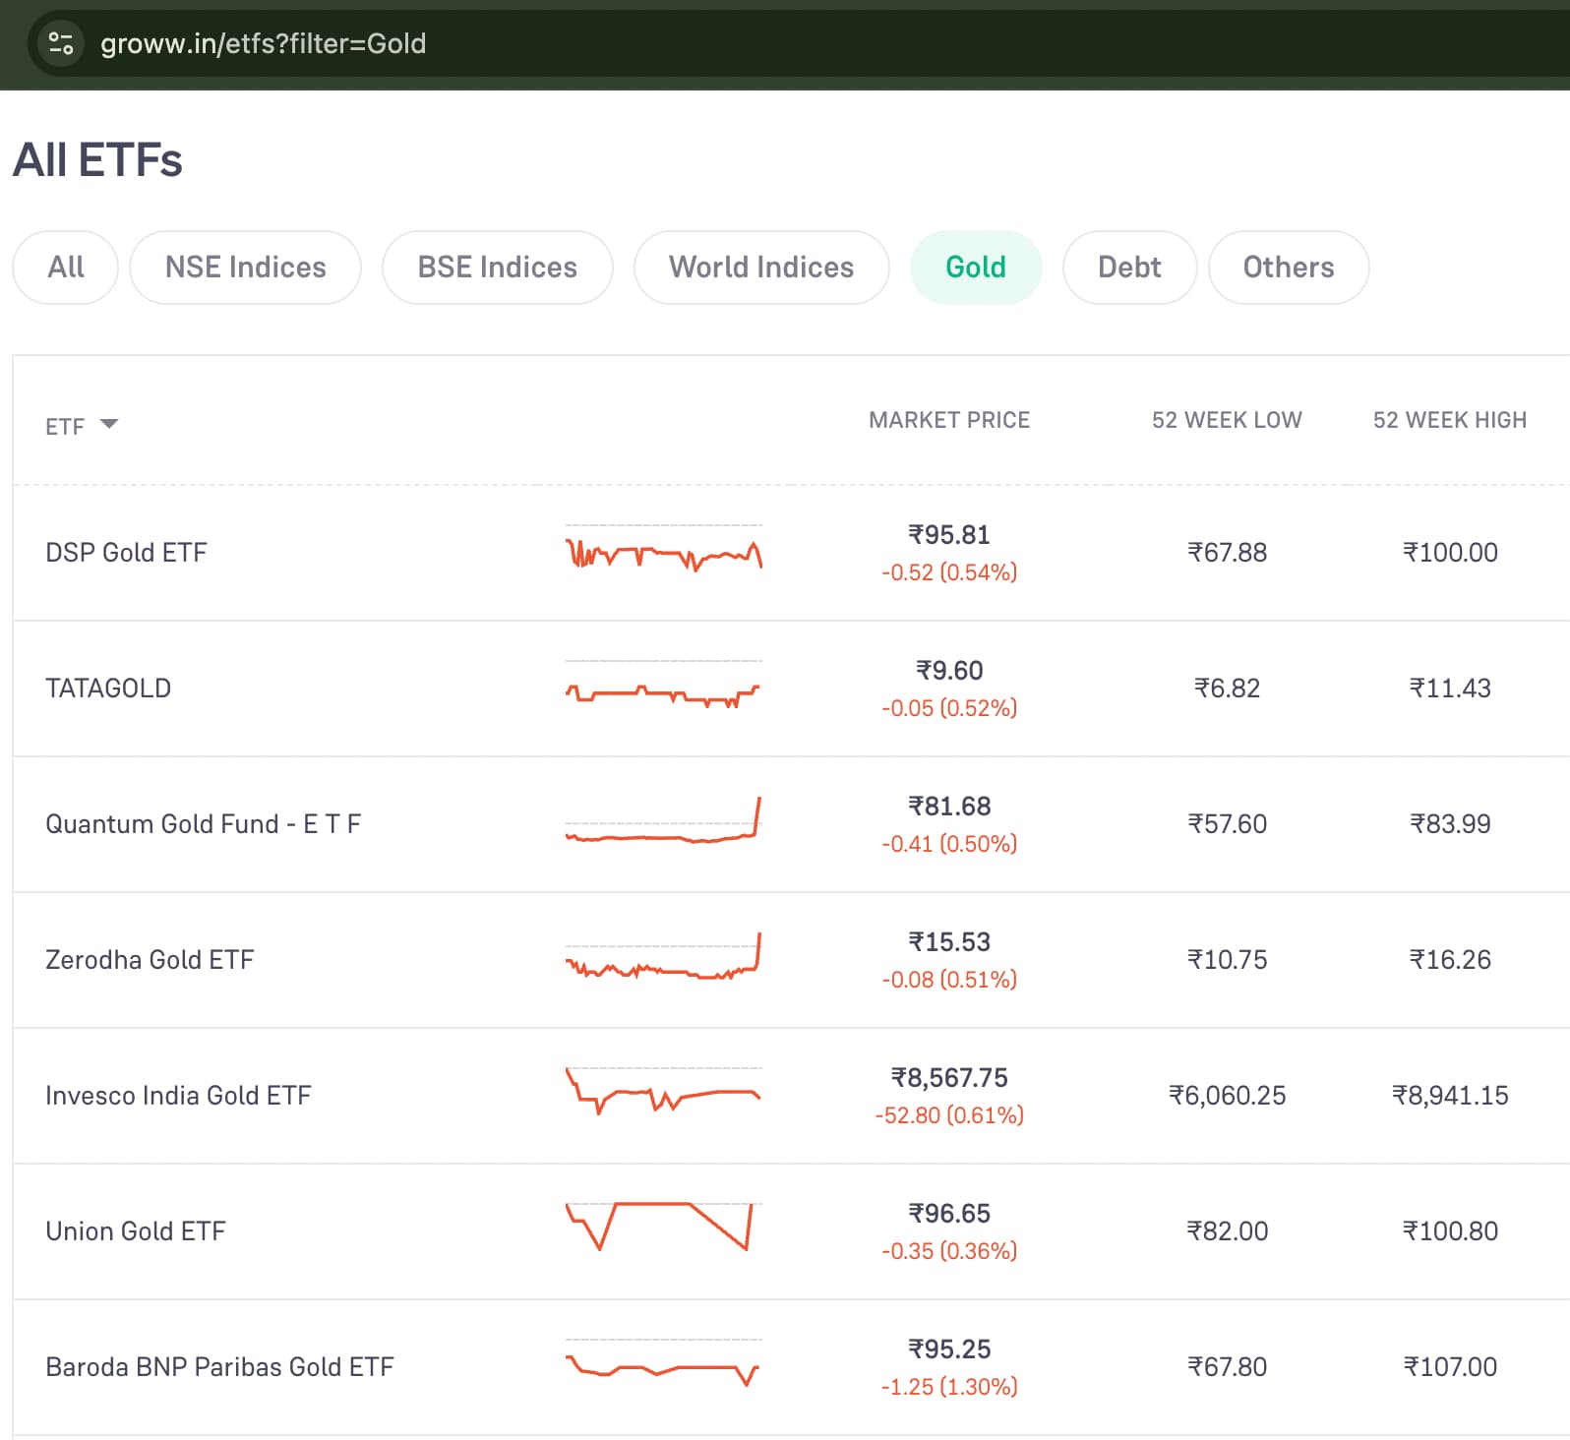Click Quantum Gold price ₹81.68
The height and width of the screenshot is (1440, 1570).
(949, 807)
